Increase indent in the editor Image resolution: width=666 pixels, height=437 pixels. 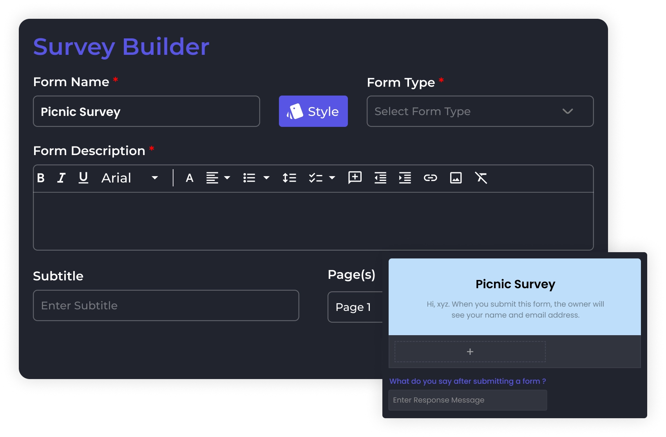(405, 178)
